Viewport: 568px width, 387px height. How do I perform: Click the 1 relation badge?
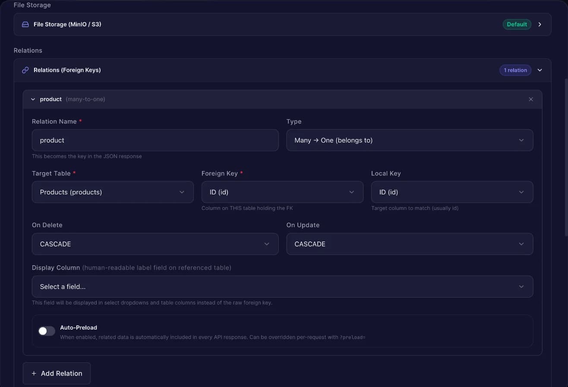coord(515,70)
